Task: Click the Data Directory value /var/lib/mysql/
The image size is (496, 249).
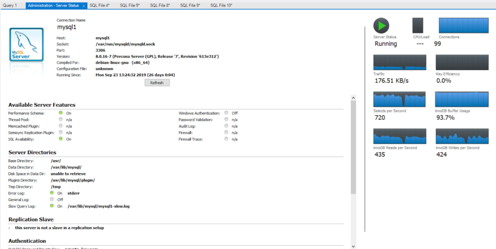Action: click(66, 167)
